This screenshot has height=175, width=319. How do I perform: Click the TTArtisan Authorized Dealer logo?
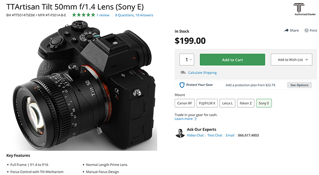305,9
